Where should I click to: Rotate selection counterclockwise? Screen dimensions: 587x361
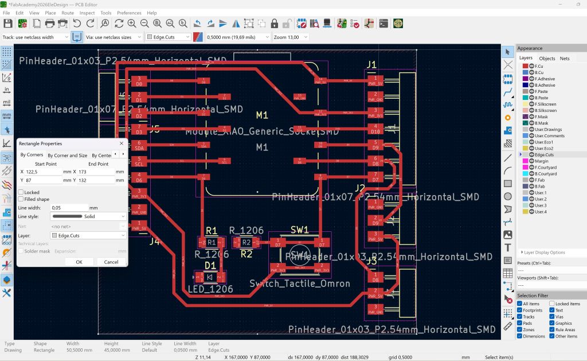197,24
